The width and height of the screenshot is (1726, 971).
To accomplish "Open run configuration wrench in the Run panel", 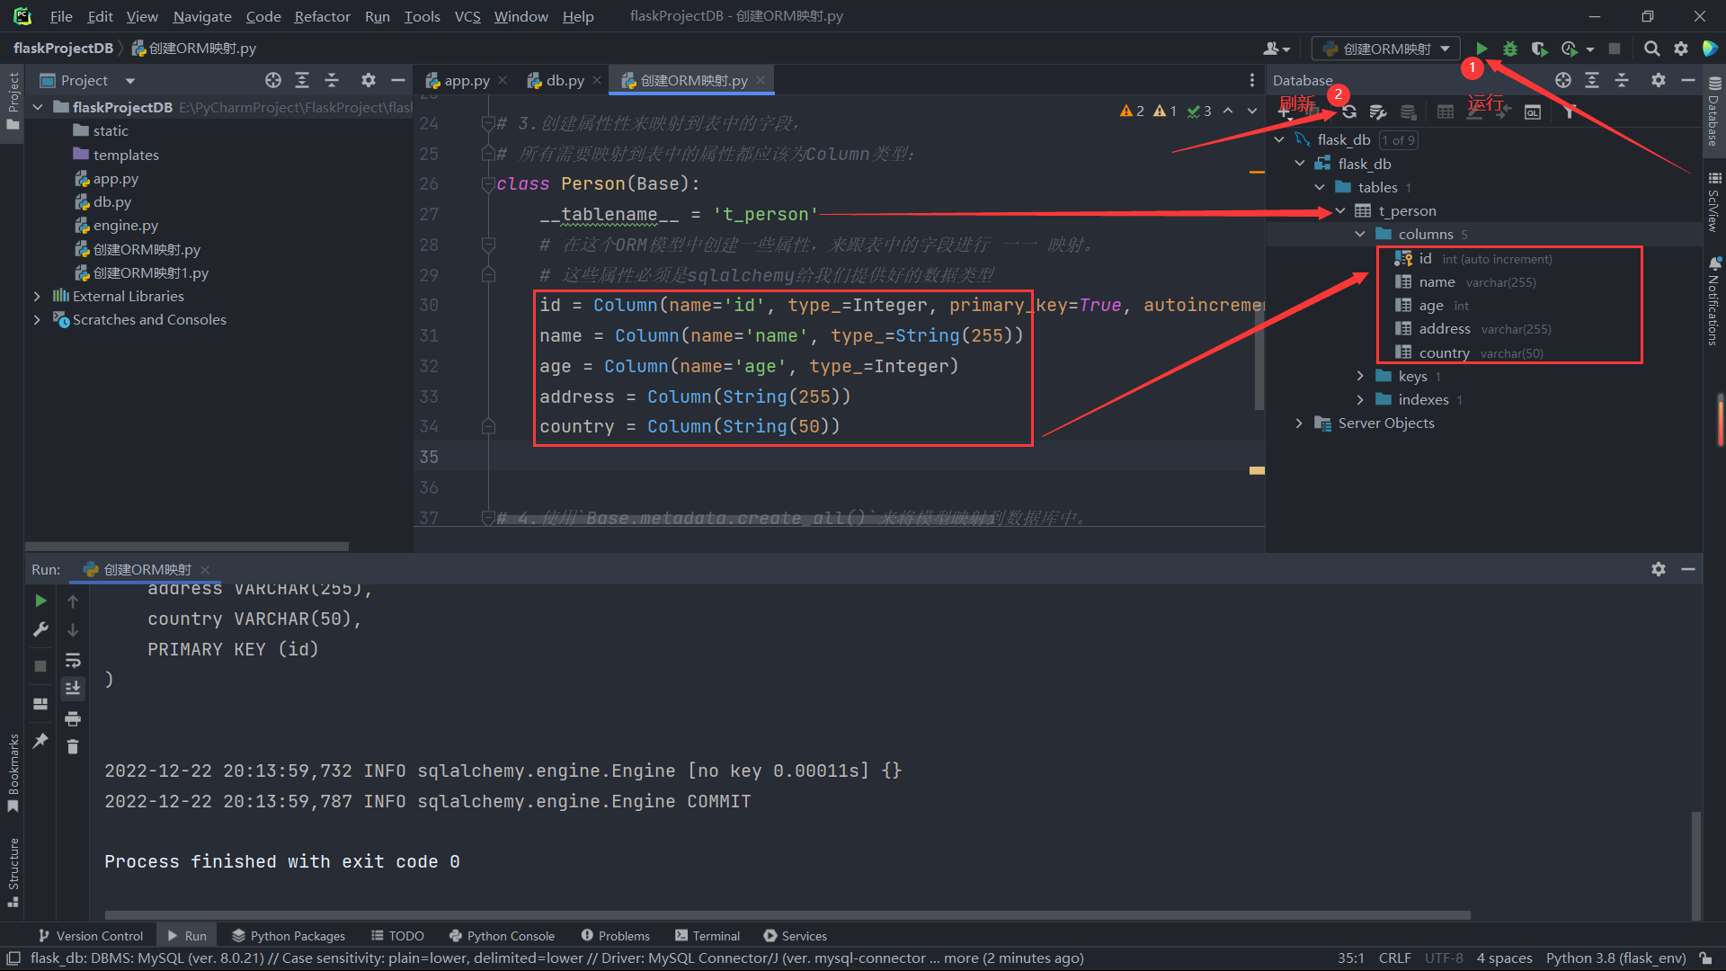I will (x=40, y=629).
